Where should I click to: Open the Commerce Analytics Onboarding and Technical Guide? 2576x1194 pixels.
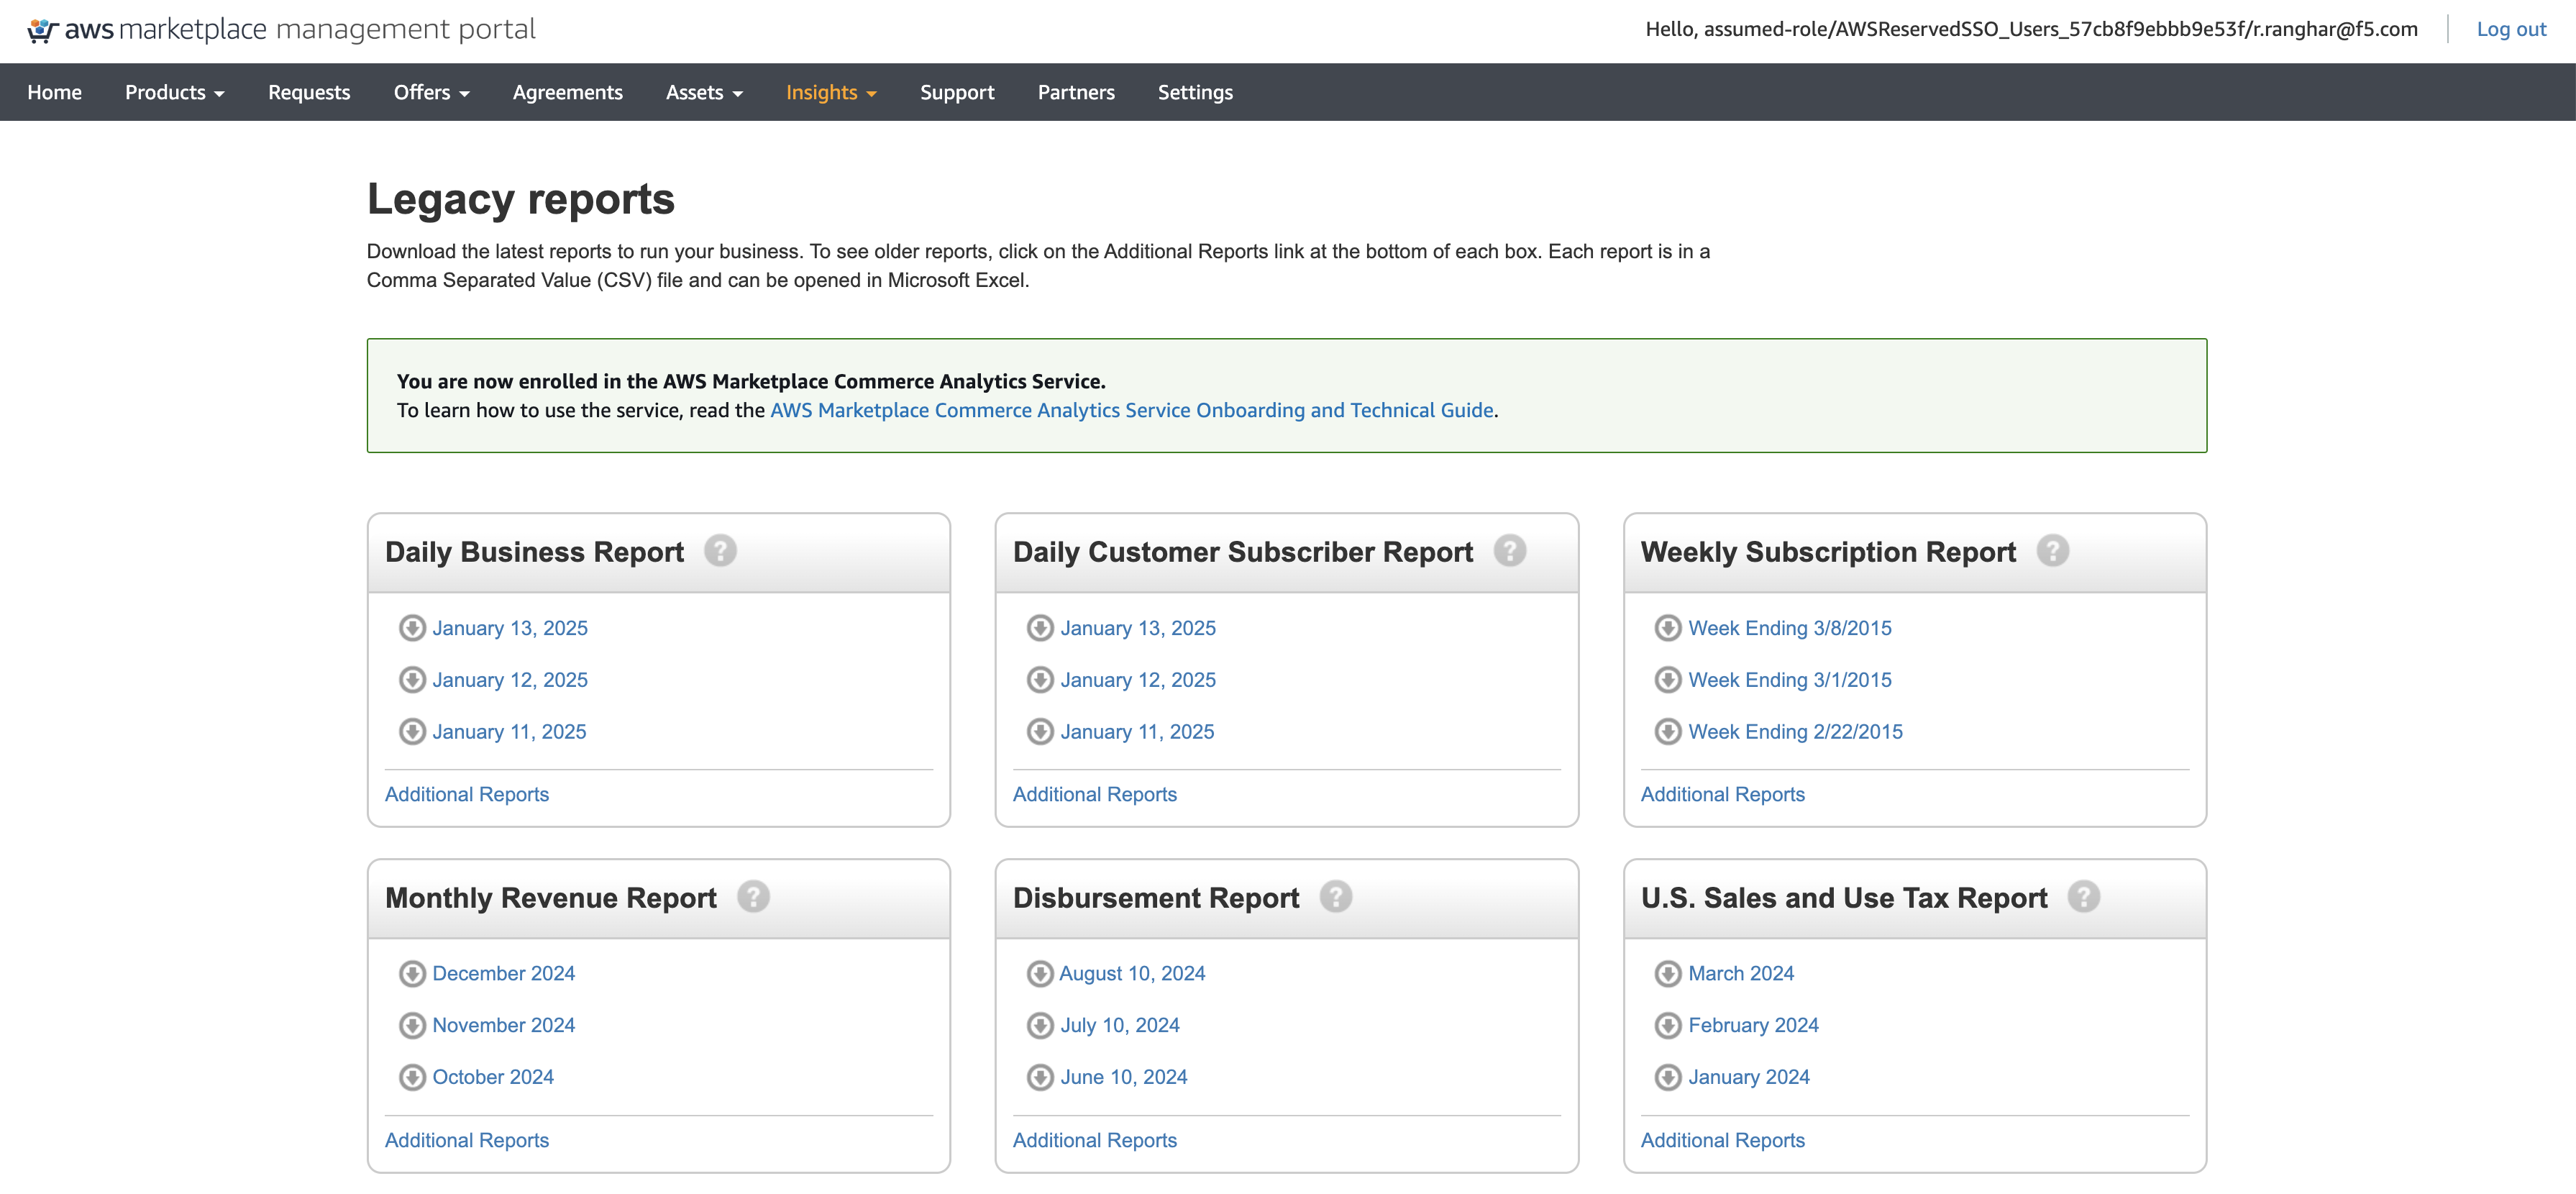(1131, 410)
